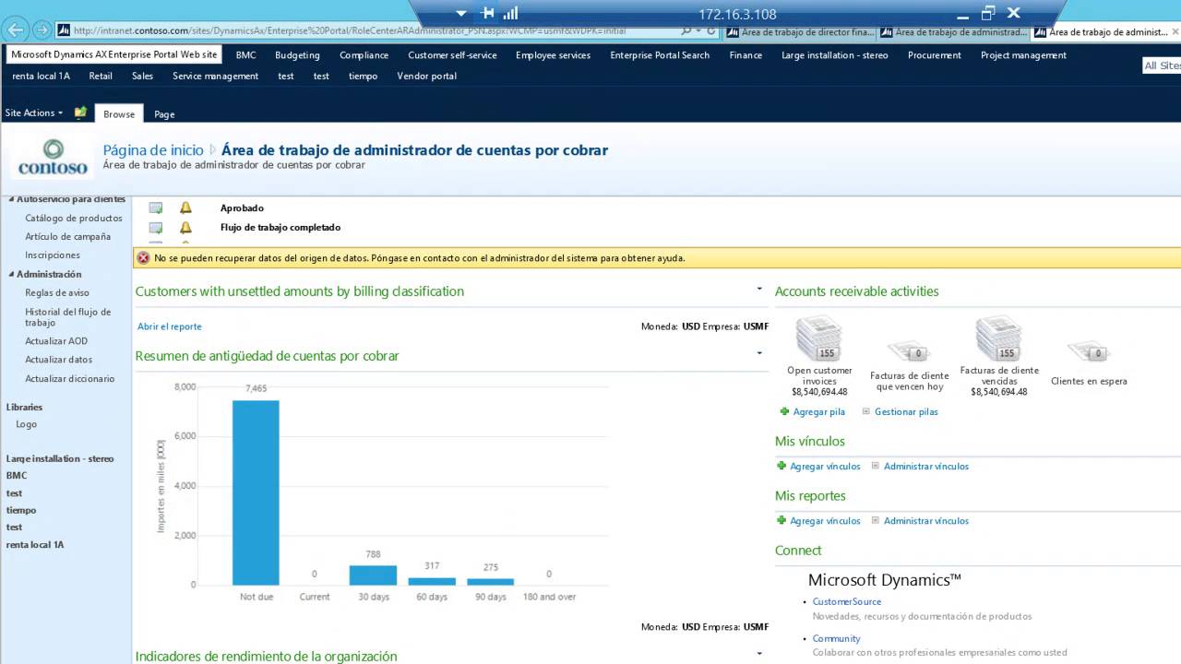The width and height of the screenshot is (1181, 664).
Task: Click Actualizar AOD in the sidebar
Action: (x=56, y=341)
